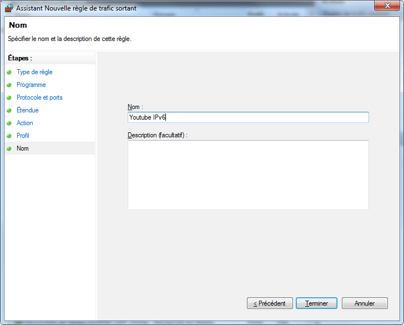Go to the Type de règle step
The image size is (404, 325).
pyautogui.click(x=34, y=72)
